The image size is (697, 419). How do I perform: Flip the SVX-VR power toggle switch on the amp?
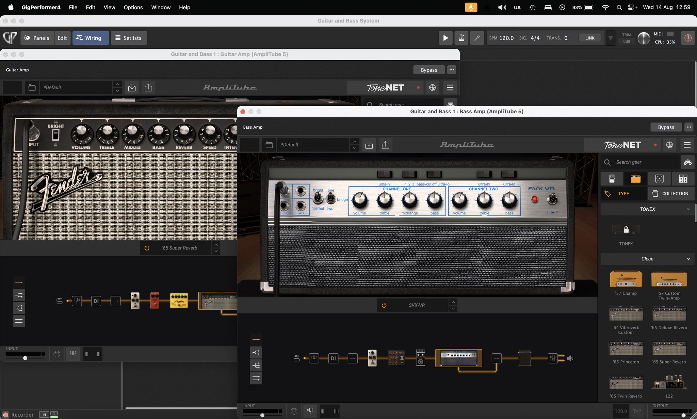(552, 198)
